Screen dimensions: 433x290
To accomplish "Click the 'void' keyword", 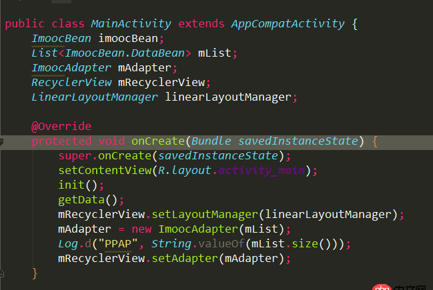I will [x=111, y=141].
